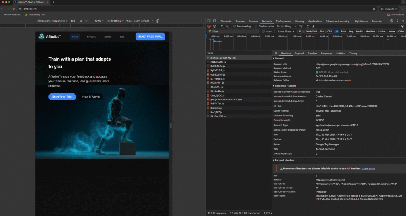Check the Disable cache checkbox
The width and height of the screenshot is (406, 216).
tap(256, 26)
